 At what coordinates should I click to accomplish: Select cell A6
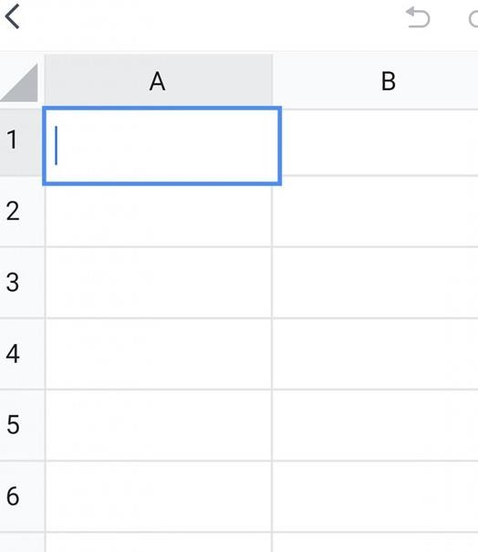[159, 496]
